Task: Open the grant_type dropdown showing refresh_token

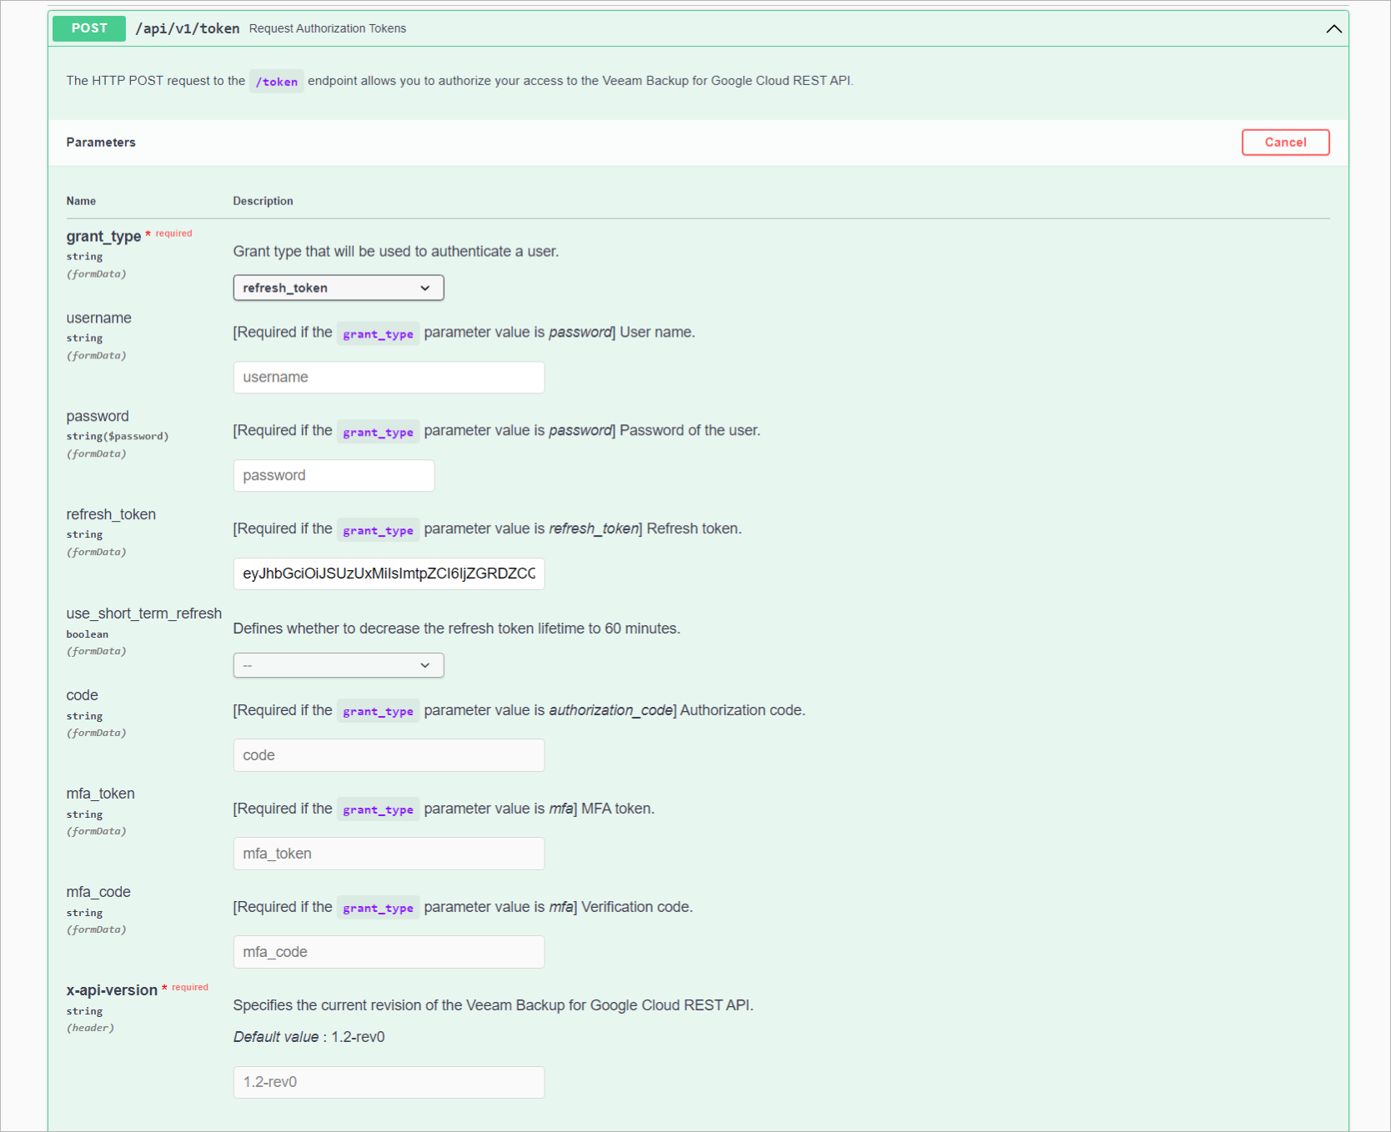Action: pos(339,288)
